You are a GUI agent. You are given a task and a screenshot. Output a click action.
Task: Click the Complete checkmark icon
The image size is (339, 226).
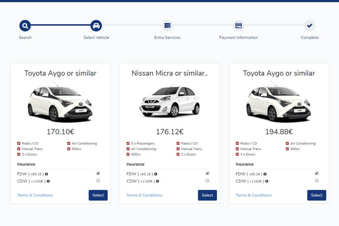pos(309,25)
